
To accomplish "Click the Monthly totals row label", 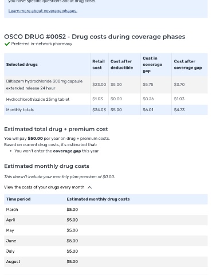I will (x=20, y=110).
